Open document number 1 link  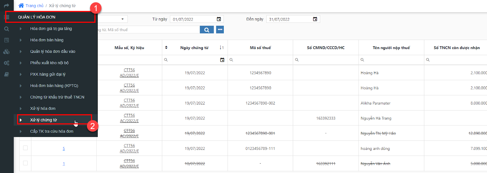64,164
